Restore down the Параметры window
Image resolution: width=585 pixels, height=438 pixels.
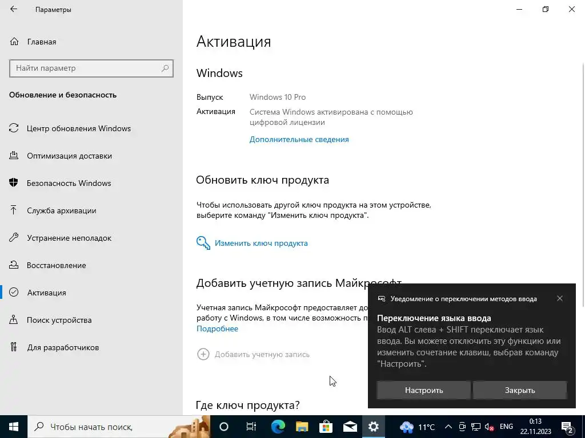tap(546, 9)
